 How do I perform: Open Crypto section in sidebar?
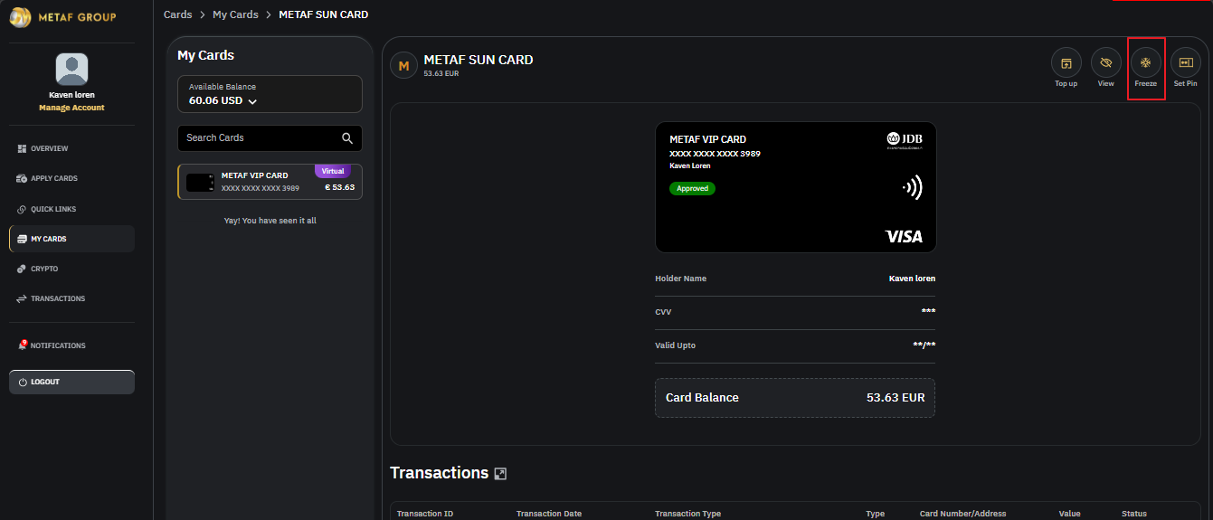pos(71,269)
